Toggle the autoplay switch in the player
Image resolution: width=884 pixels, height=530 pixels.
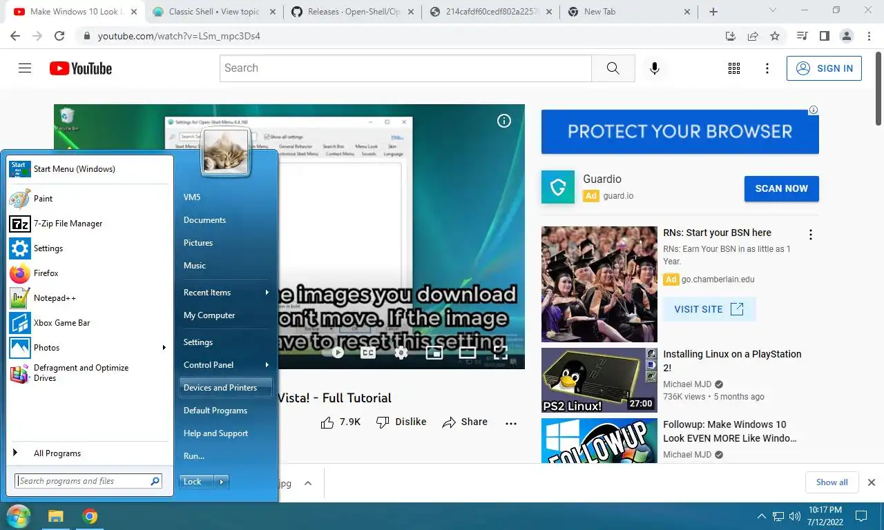[x=334, y=353]
